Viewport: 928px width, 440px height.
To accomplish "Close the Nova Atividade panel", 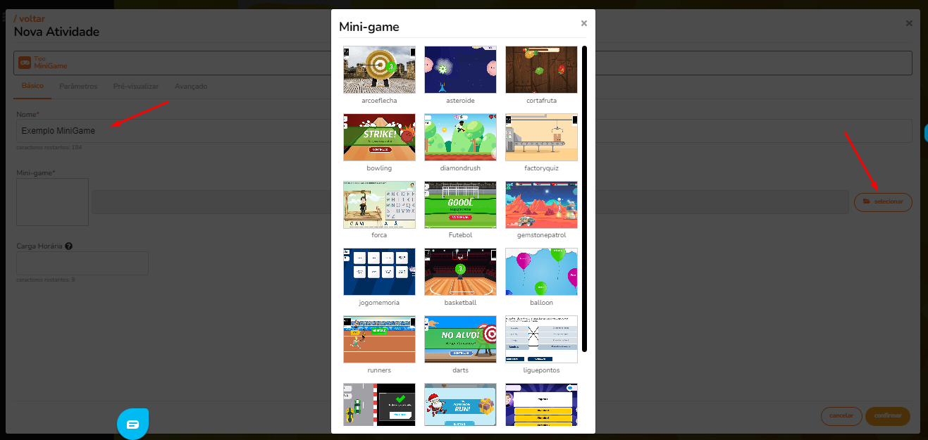I will (909, 23).
